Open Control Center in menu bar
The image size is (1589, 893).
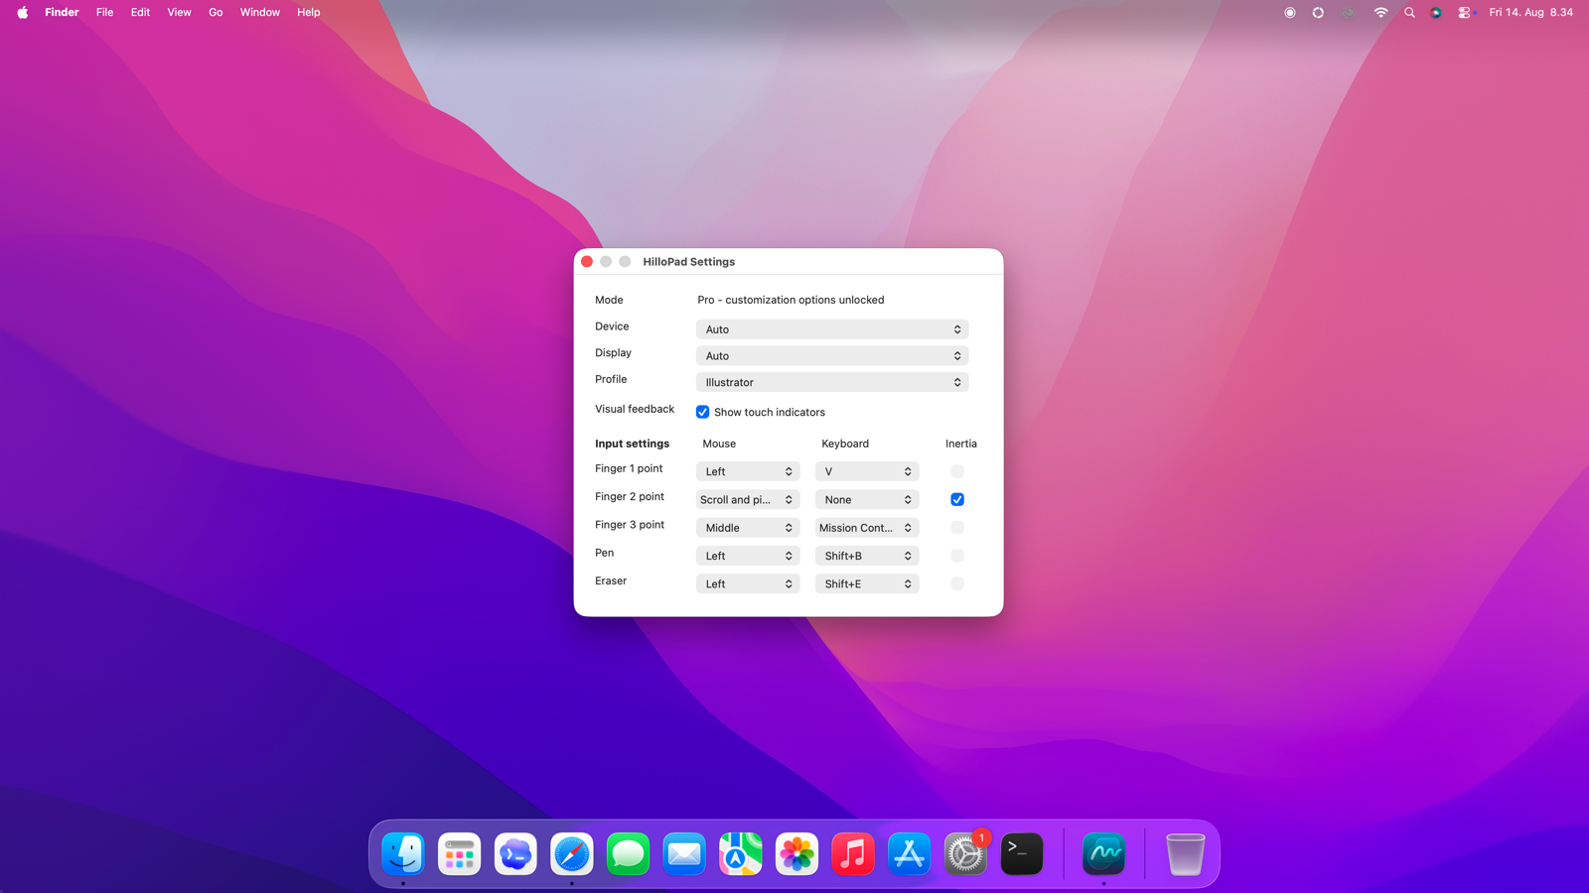point(1466,13)
